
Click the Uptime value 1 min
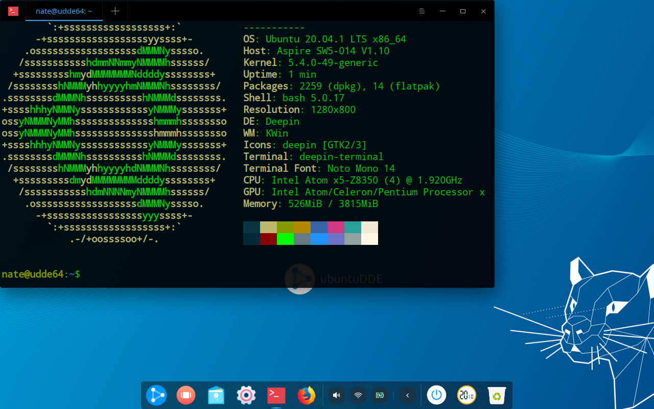(302, 74)
